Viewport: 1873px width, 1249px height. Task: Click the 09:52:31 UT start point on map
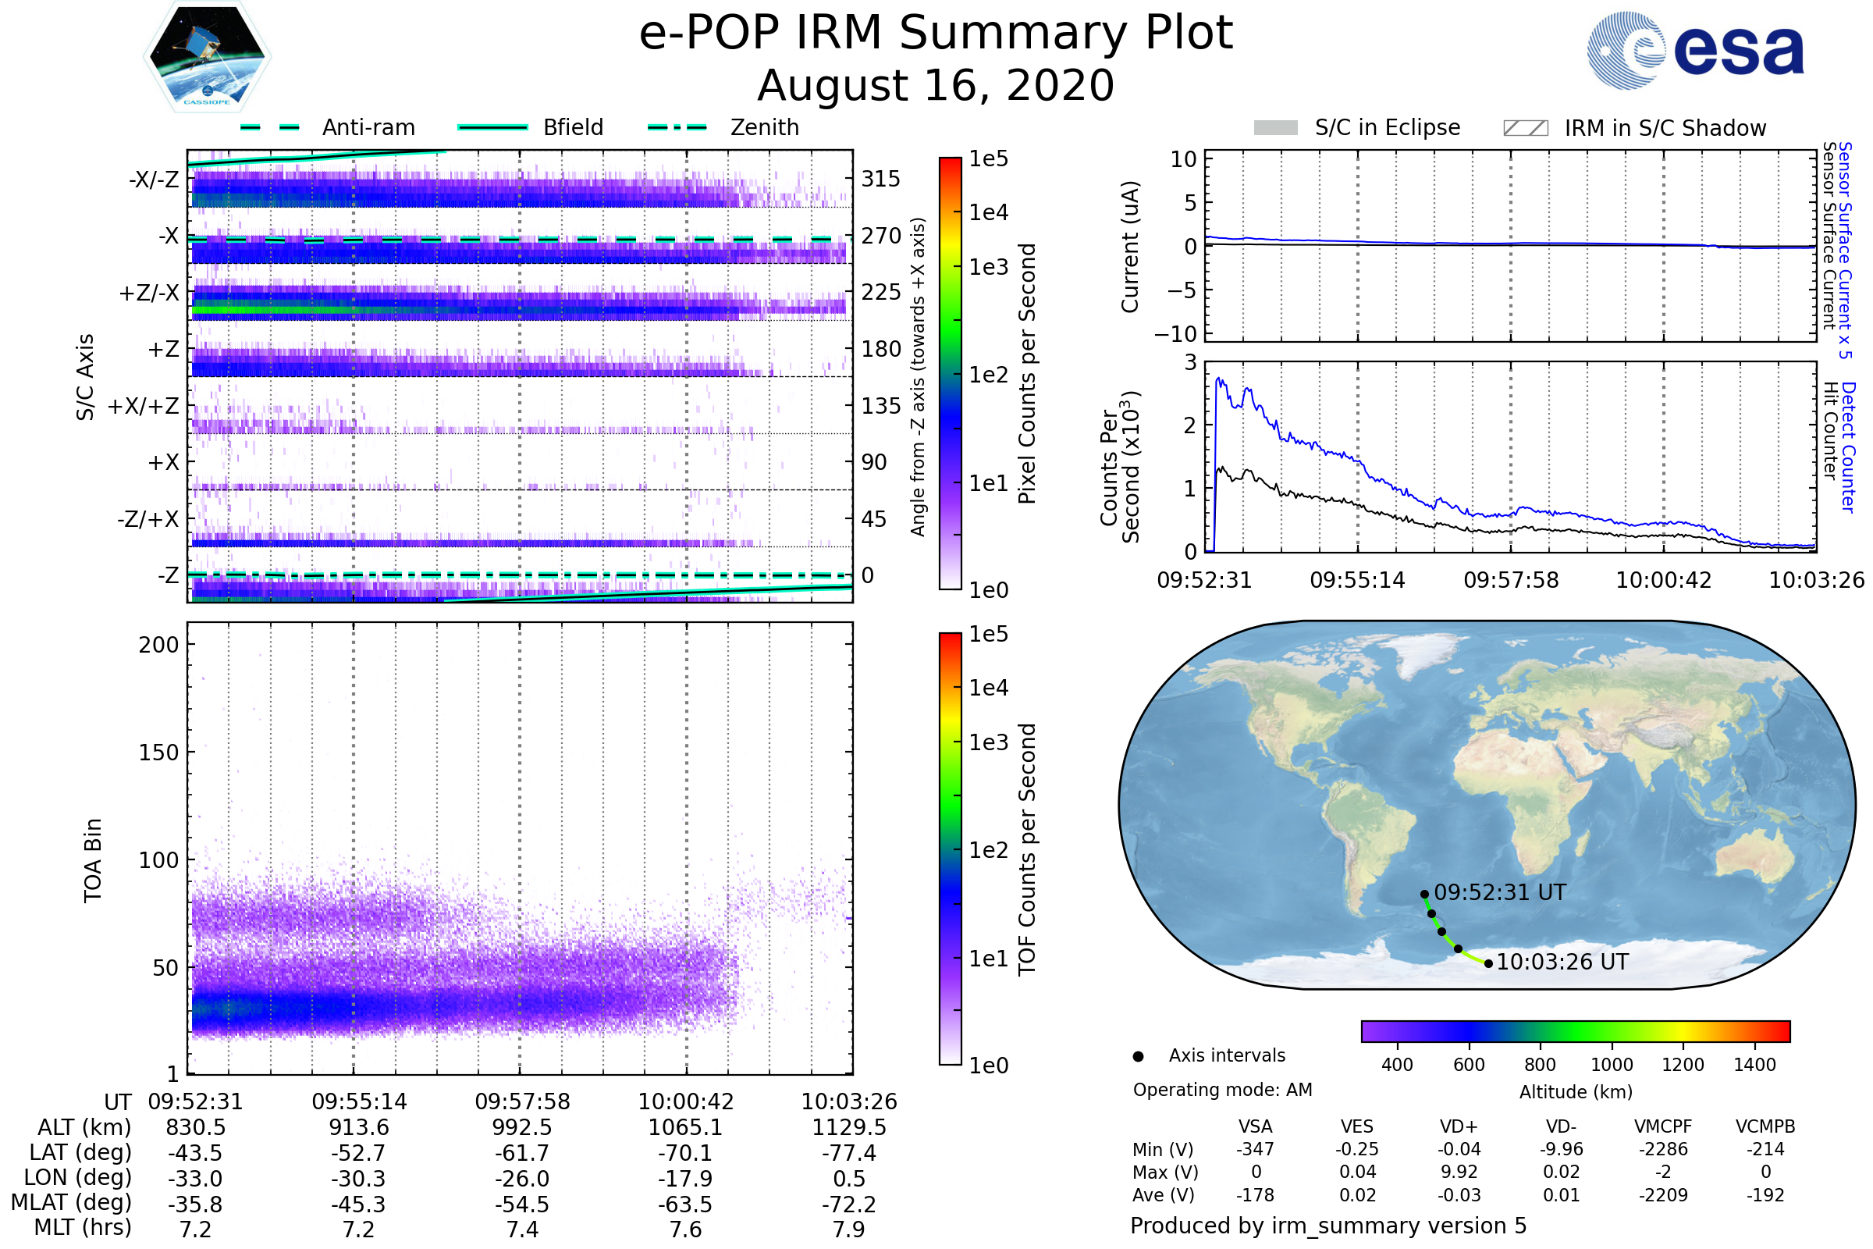(x=1425, y=894)
